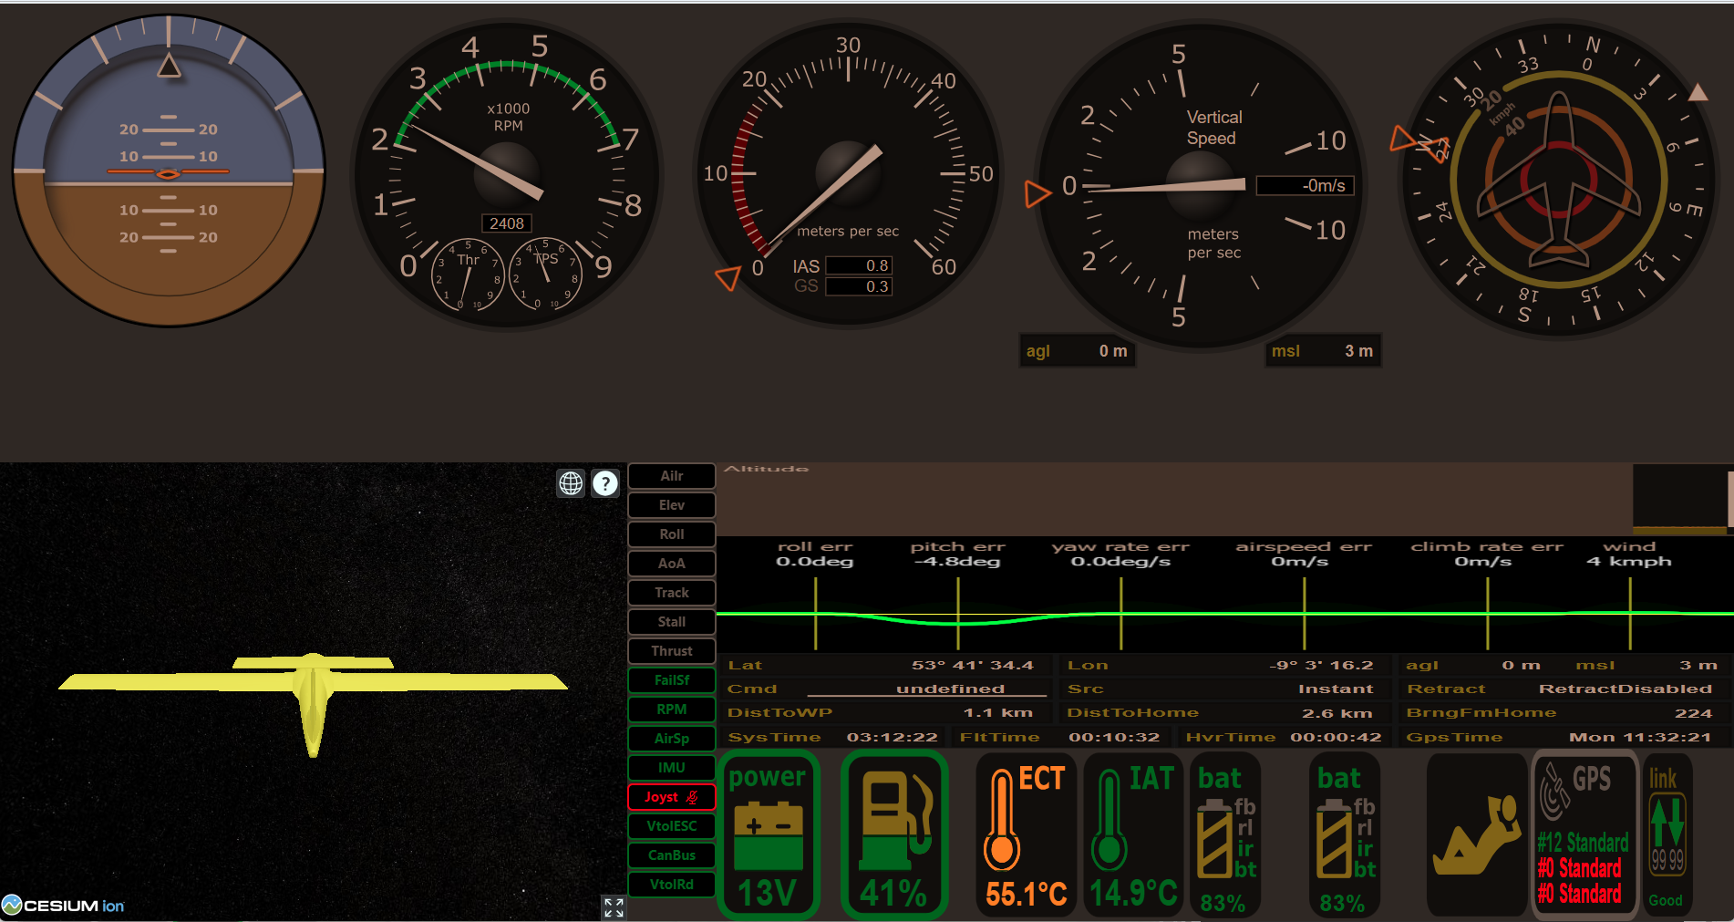Toggle the Joyst status button
This screenshot has width=1734, height=922.
pos(671,797)
